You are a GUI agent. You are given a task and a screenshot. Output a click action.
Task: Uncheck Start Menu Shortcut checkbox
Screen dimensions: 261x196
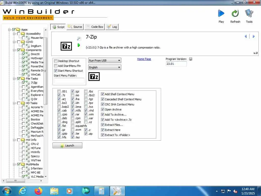tap(56, 70)
